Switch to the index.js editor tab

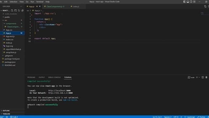point(76,7)
